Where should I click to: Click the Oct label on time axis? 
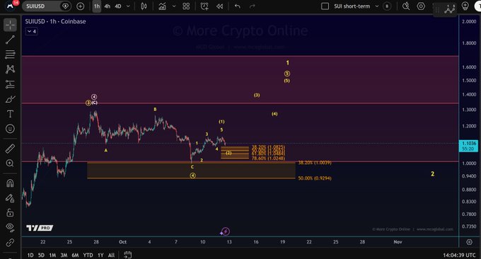point(122,242)
